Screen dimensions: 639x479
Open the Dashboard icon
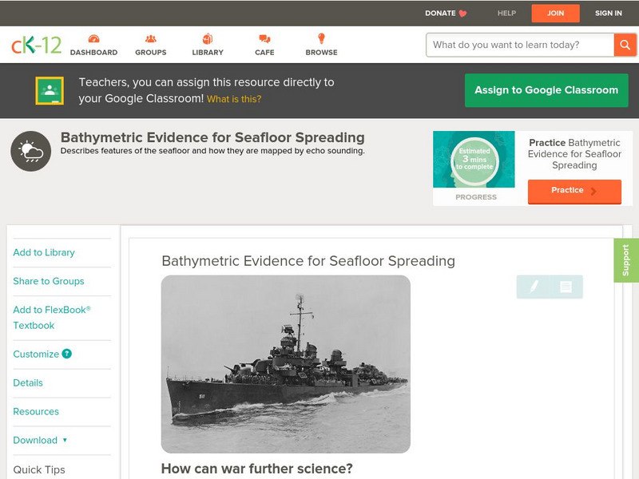96,38
